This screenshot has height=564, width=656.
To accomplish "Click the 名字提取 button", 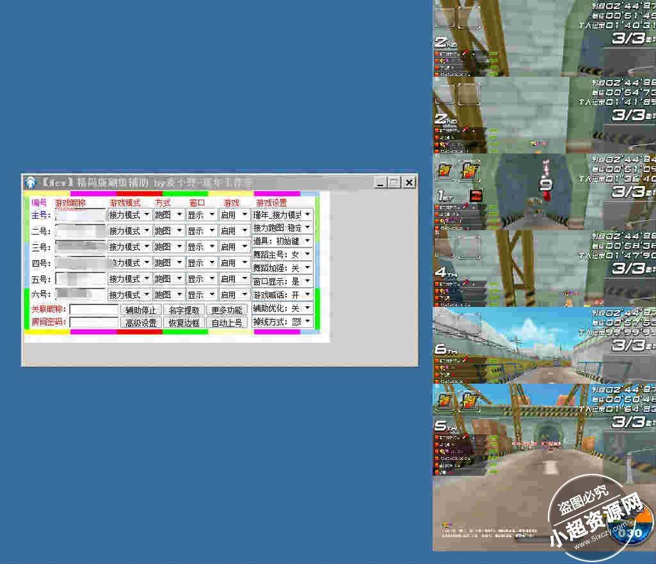I will 183,309.
